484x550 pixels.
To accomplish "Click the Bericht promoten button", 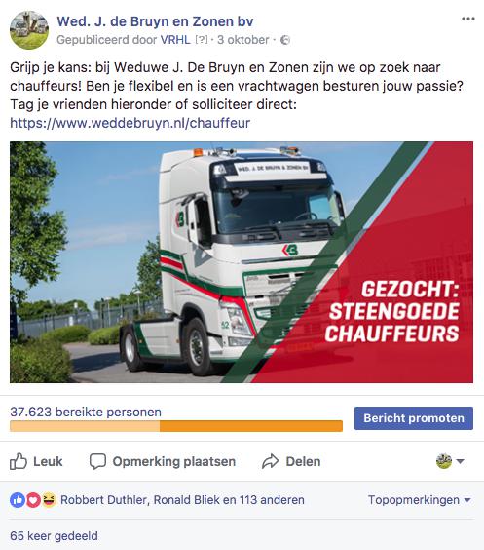I will 414,418.
